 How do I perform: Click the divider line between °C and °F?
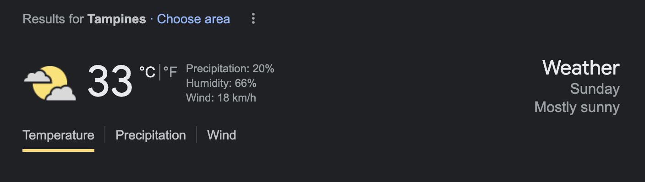160,72
